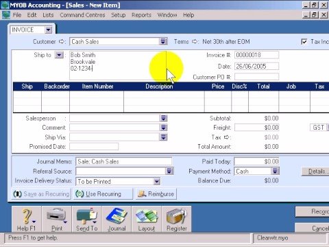Open the Edit menu

click(32, 15)
